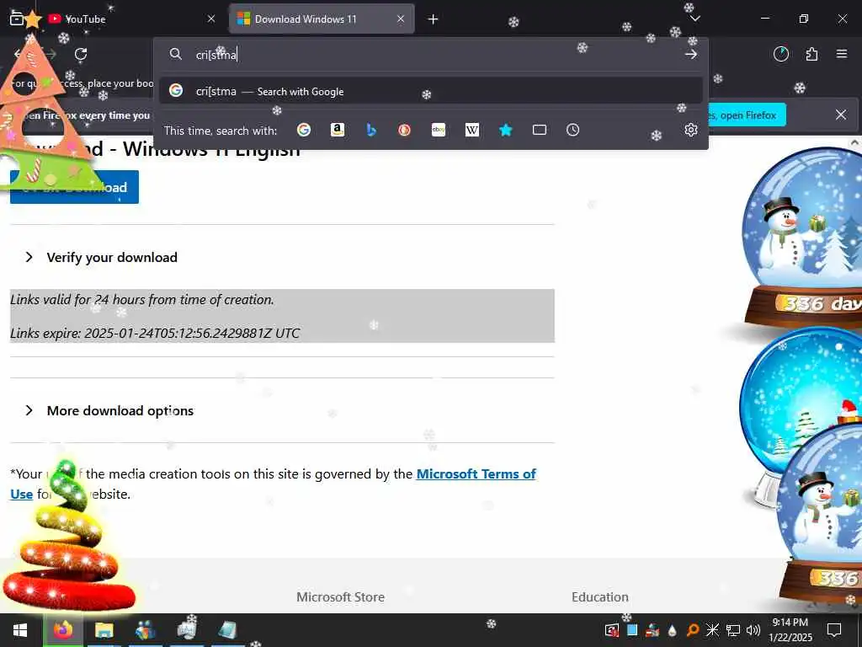This screenshot has height=647, width=862.
Task: Click Microsoft Store footer heading
Action: [340, 597]
